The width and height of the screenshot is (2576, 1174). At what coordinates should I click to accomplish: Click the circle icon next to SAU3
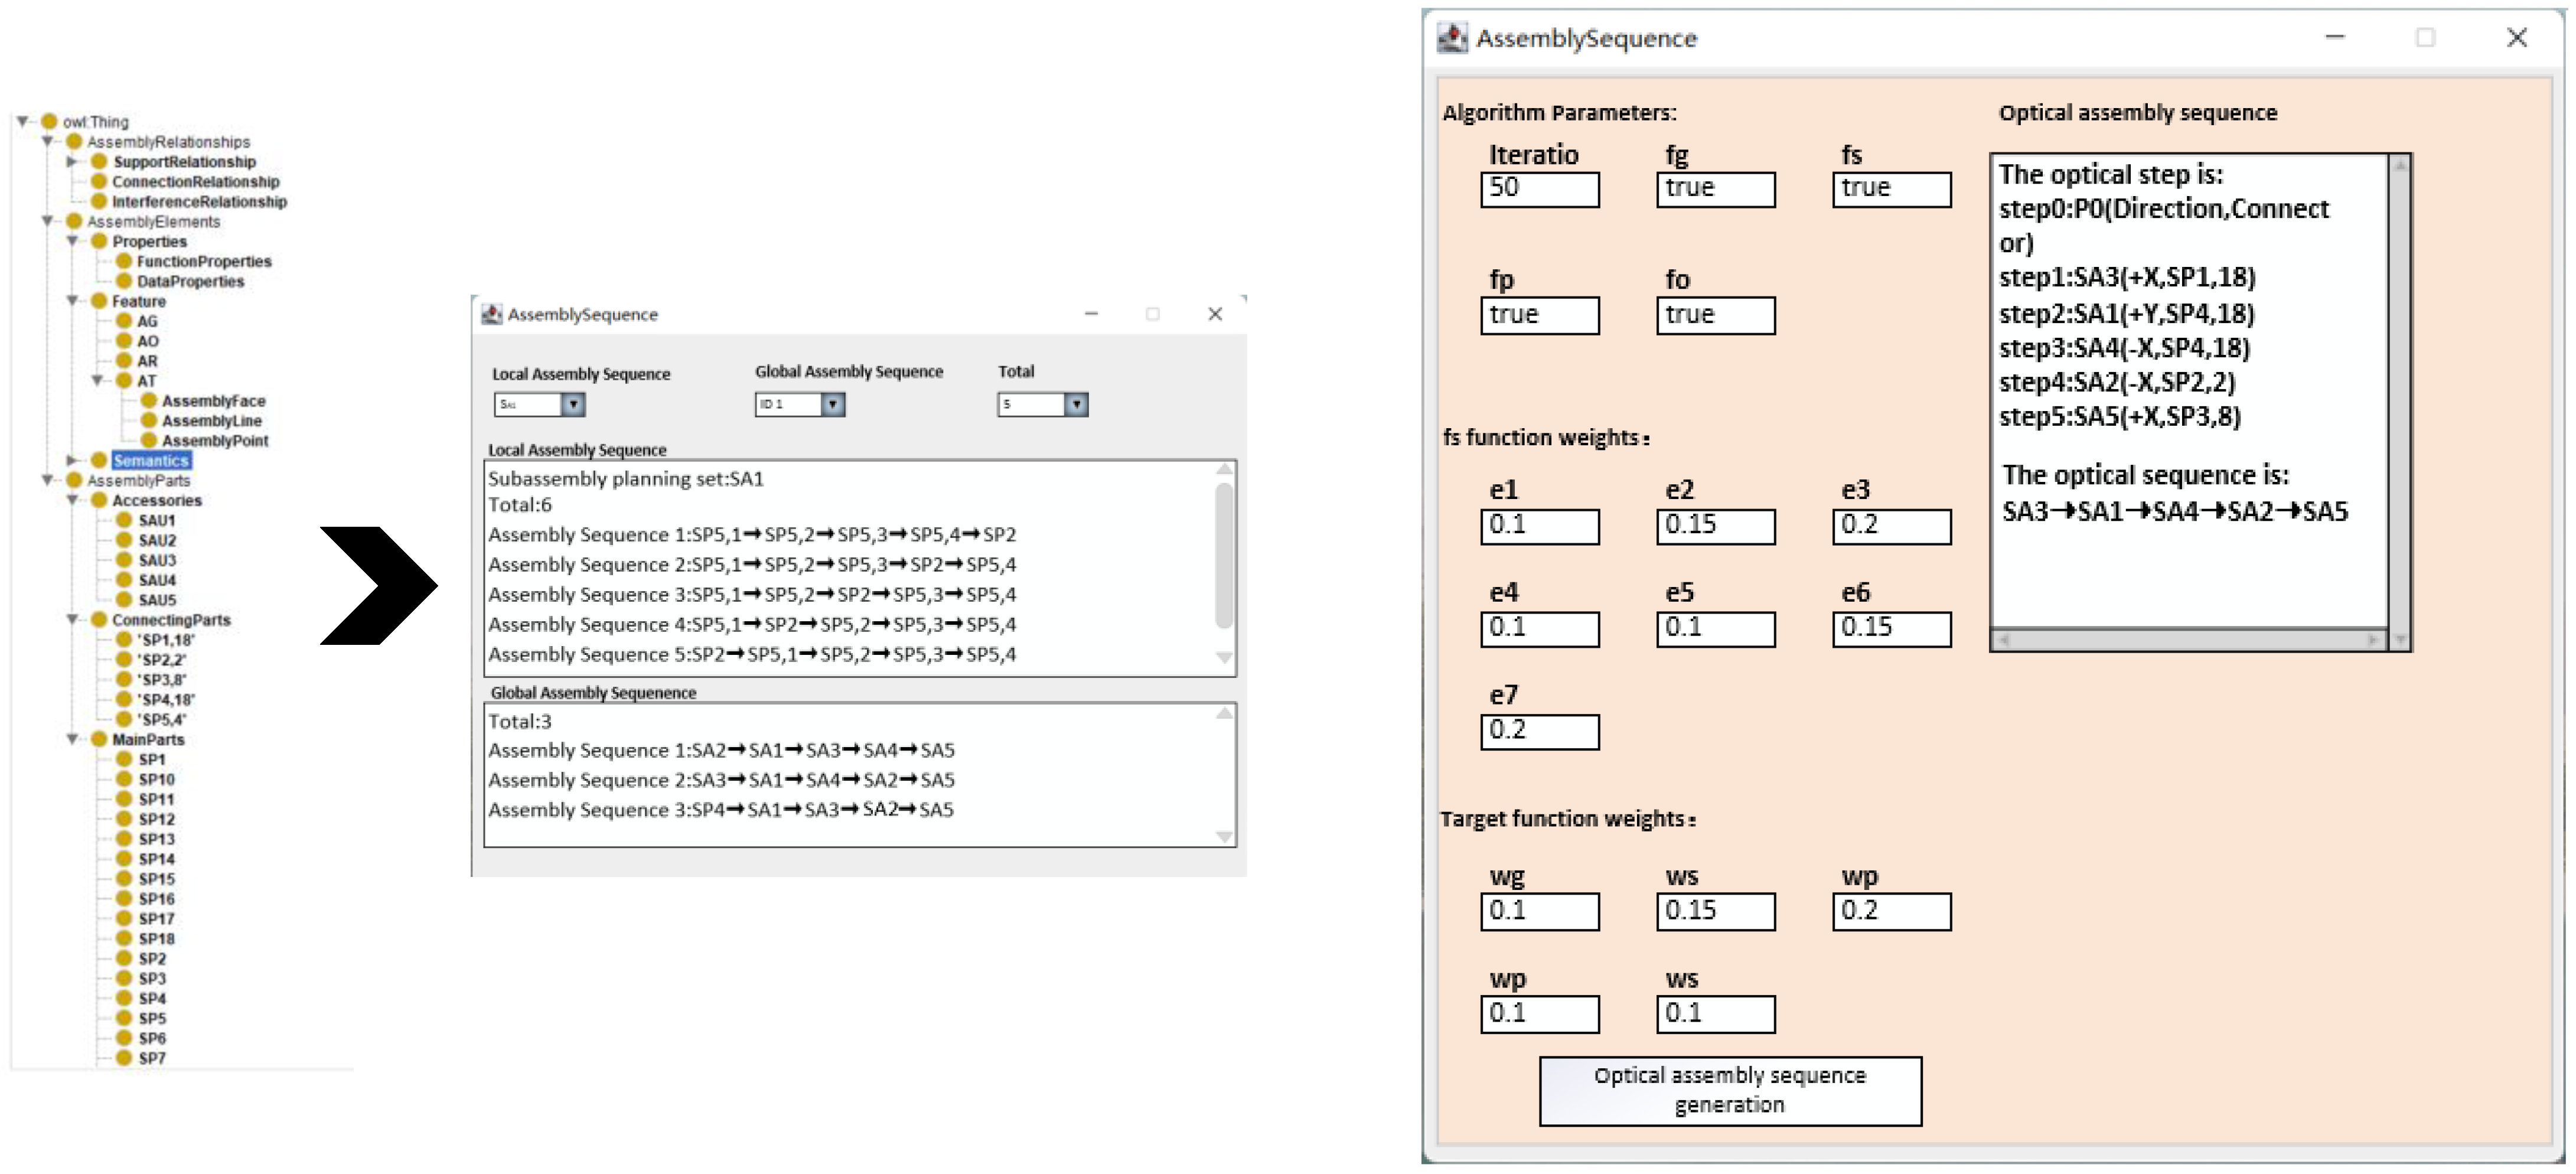pos(124,560)
